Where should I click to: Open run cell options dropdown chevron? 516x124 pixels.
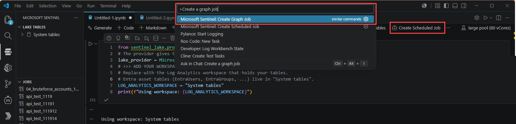pos(96,44)
